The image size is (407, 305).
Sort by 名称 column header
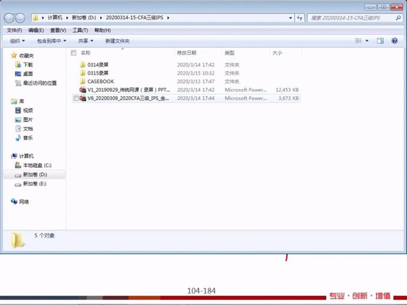(85, 53)
